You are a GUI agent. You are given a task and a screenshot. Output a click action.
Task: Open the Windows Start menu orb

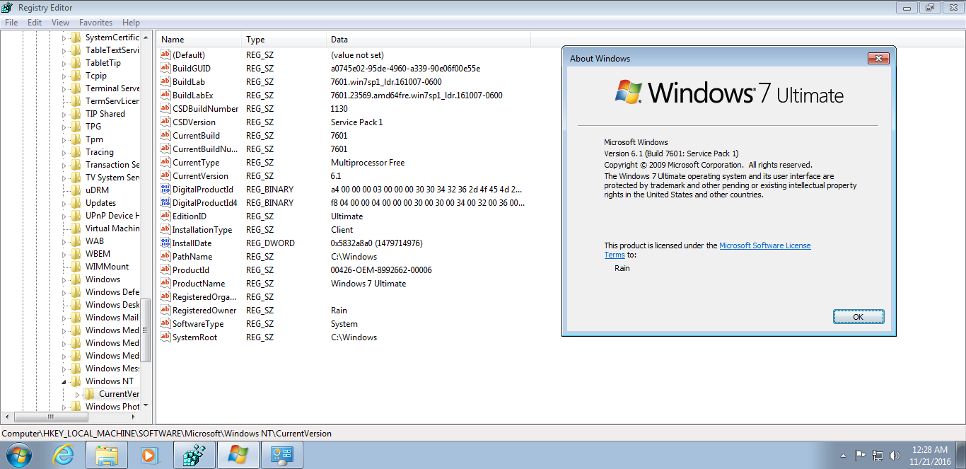[x=18, y=455]
